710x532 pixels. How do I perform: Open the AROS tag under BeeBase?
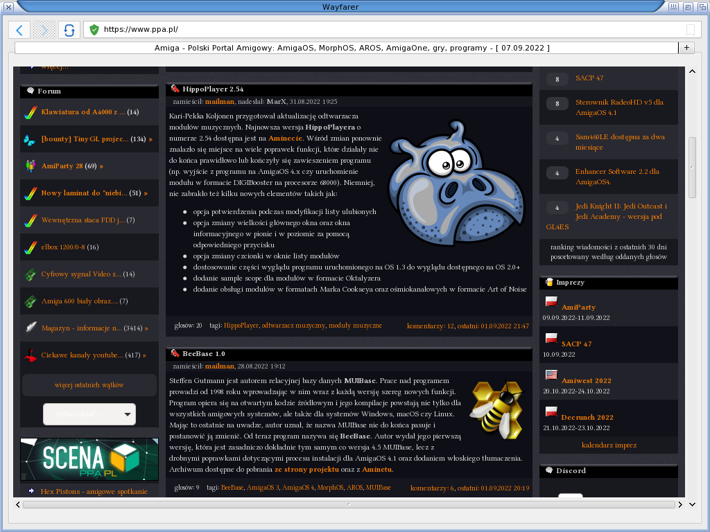tap(354, 488)
